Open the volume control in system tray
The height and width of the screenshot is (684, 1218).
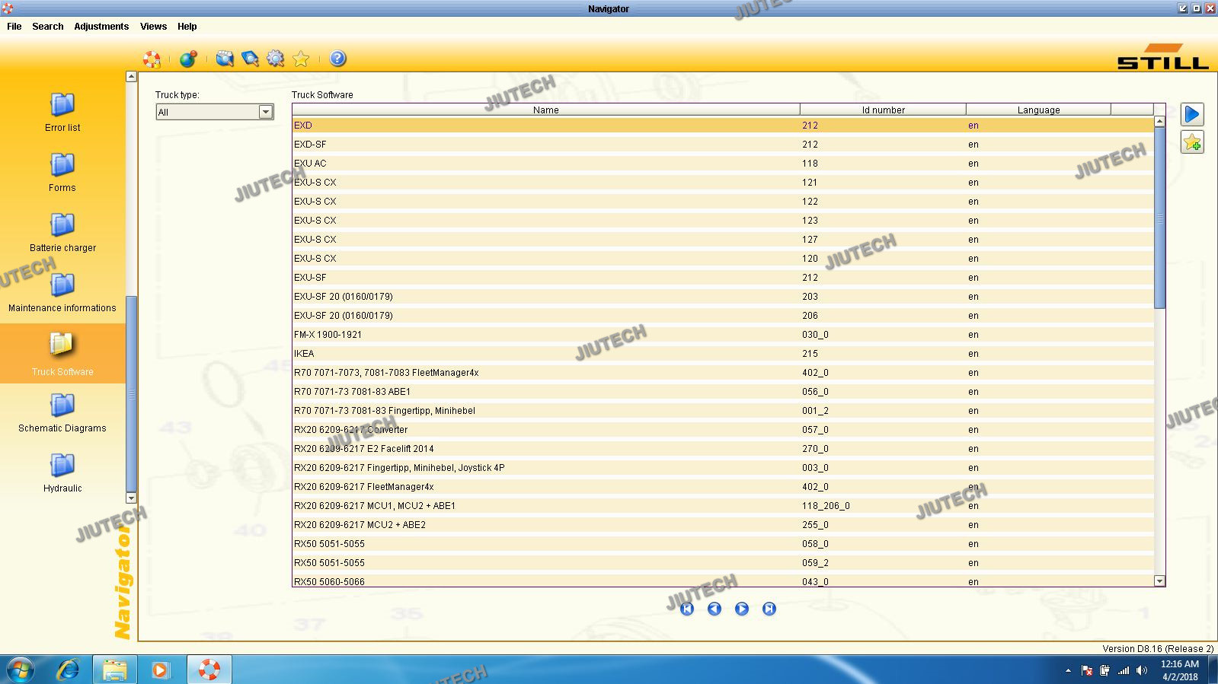pos(1141,670)
